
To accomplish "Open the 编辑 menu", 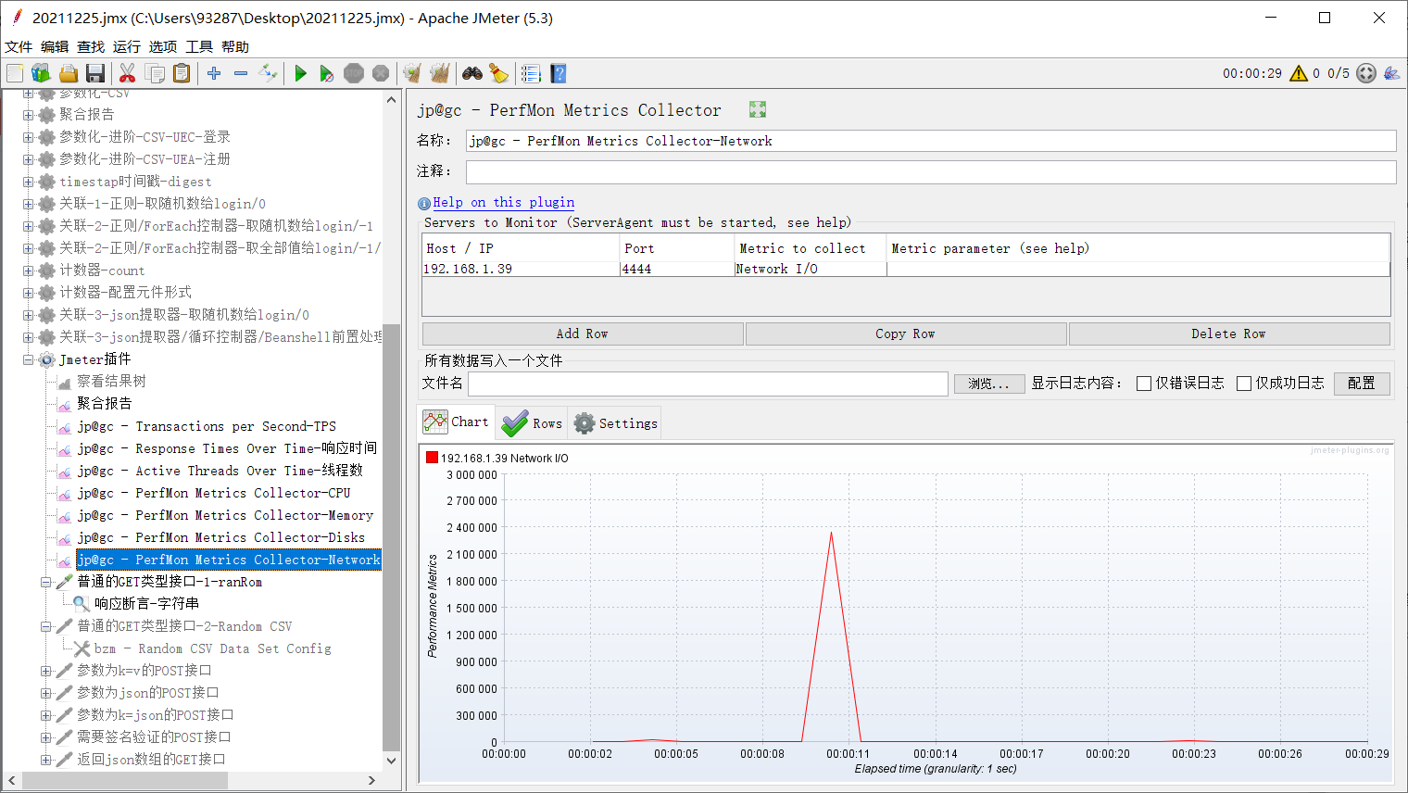I will coord(55,46).
